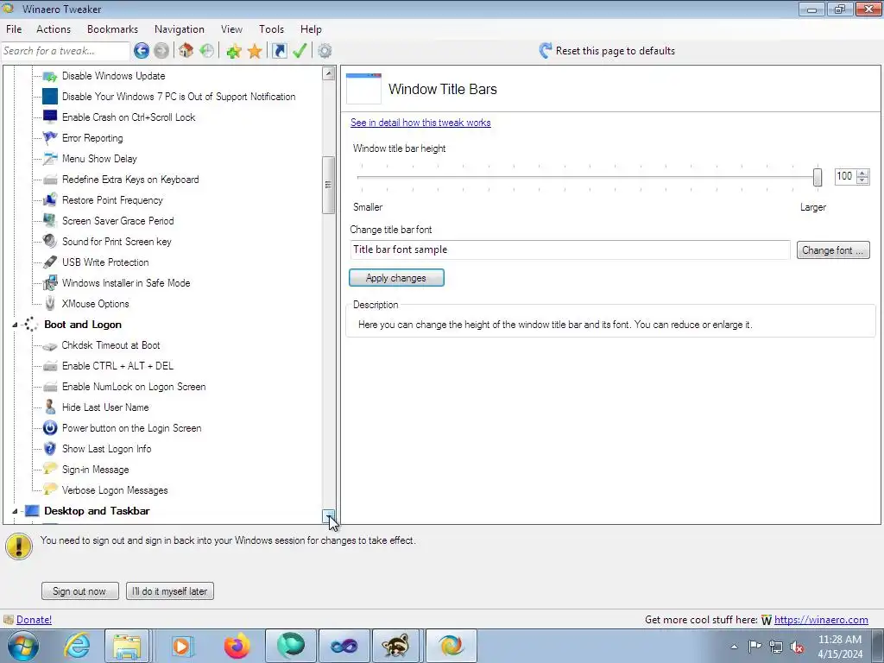Click the Search for a tweak field

(x=66, y=51)
